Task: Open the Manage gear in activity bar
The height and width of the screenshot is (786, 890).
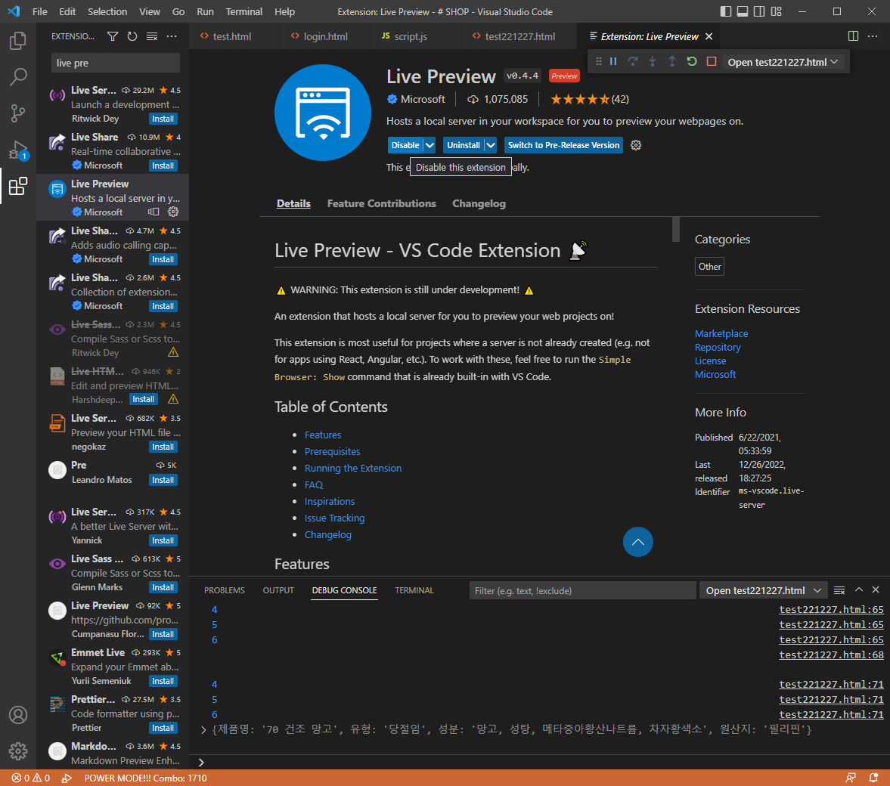Action: click(18, 750)
